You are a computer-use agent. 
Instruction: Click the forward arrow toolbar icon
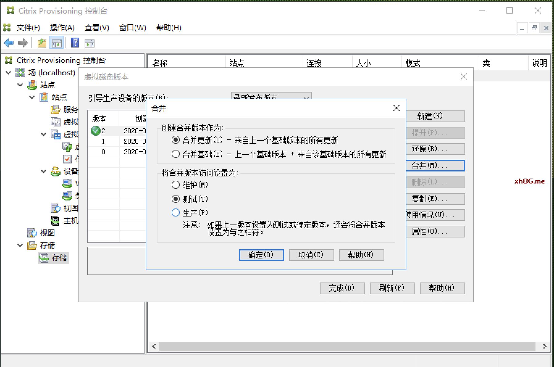pos(23,43)
